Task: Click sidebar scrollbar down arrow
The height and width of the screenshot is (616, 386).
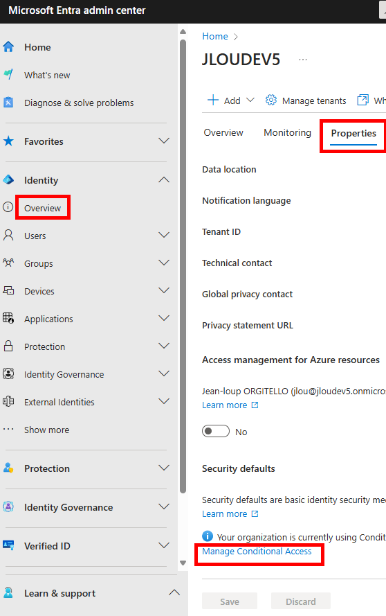Action: 183,563
